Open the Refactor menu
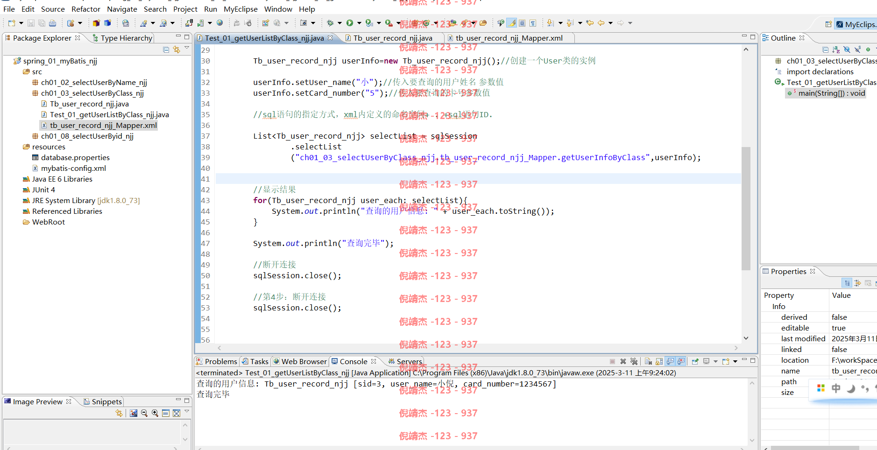 (86, 9)
